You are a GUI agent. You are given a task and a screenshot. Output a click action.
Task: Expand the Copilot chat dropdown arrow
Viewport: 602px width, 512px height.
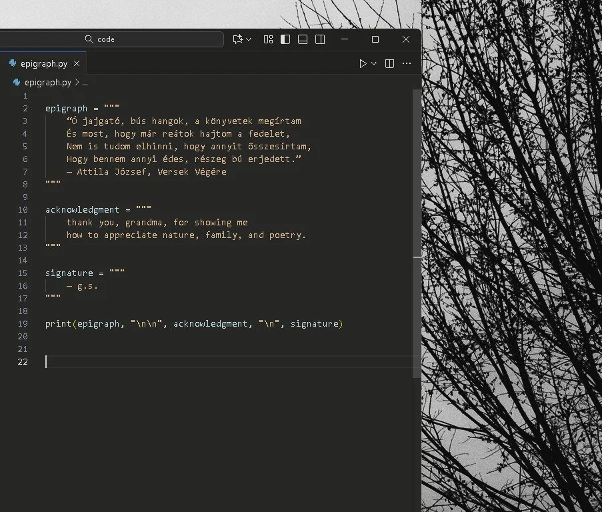[249, 39]
